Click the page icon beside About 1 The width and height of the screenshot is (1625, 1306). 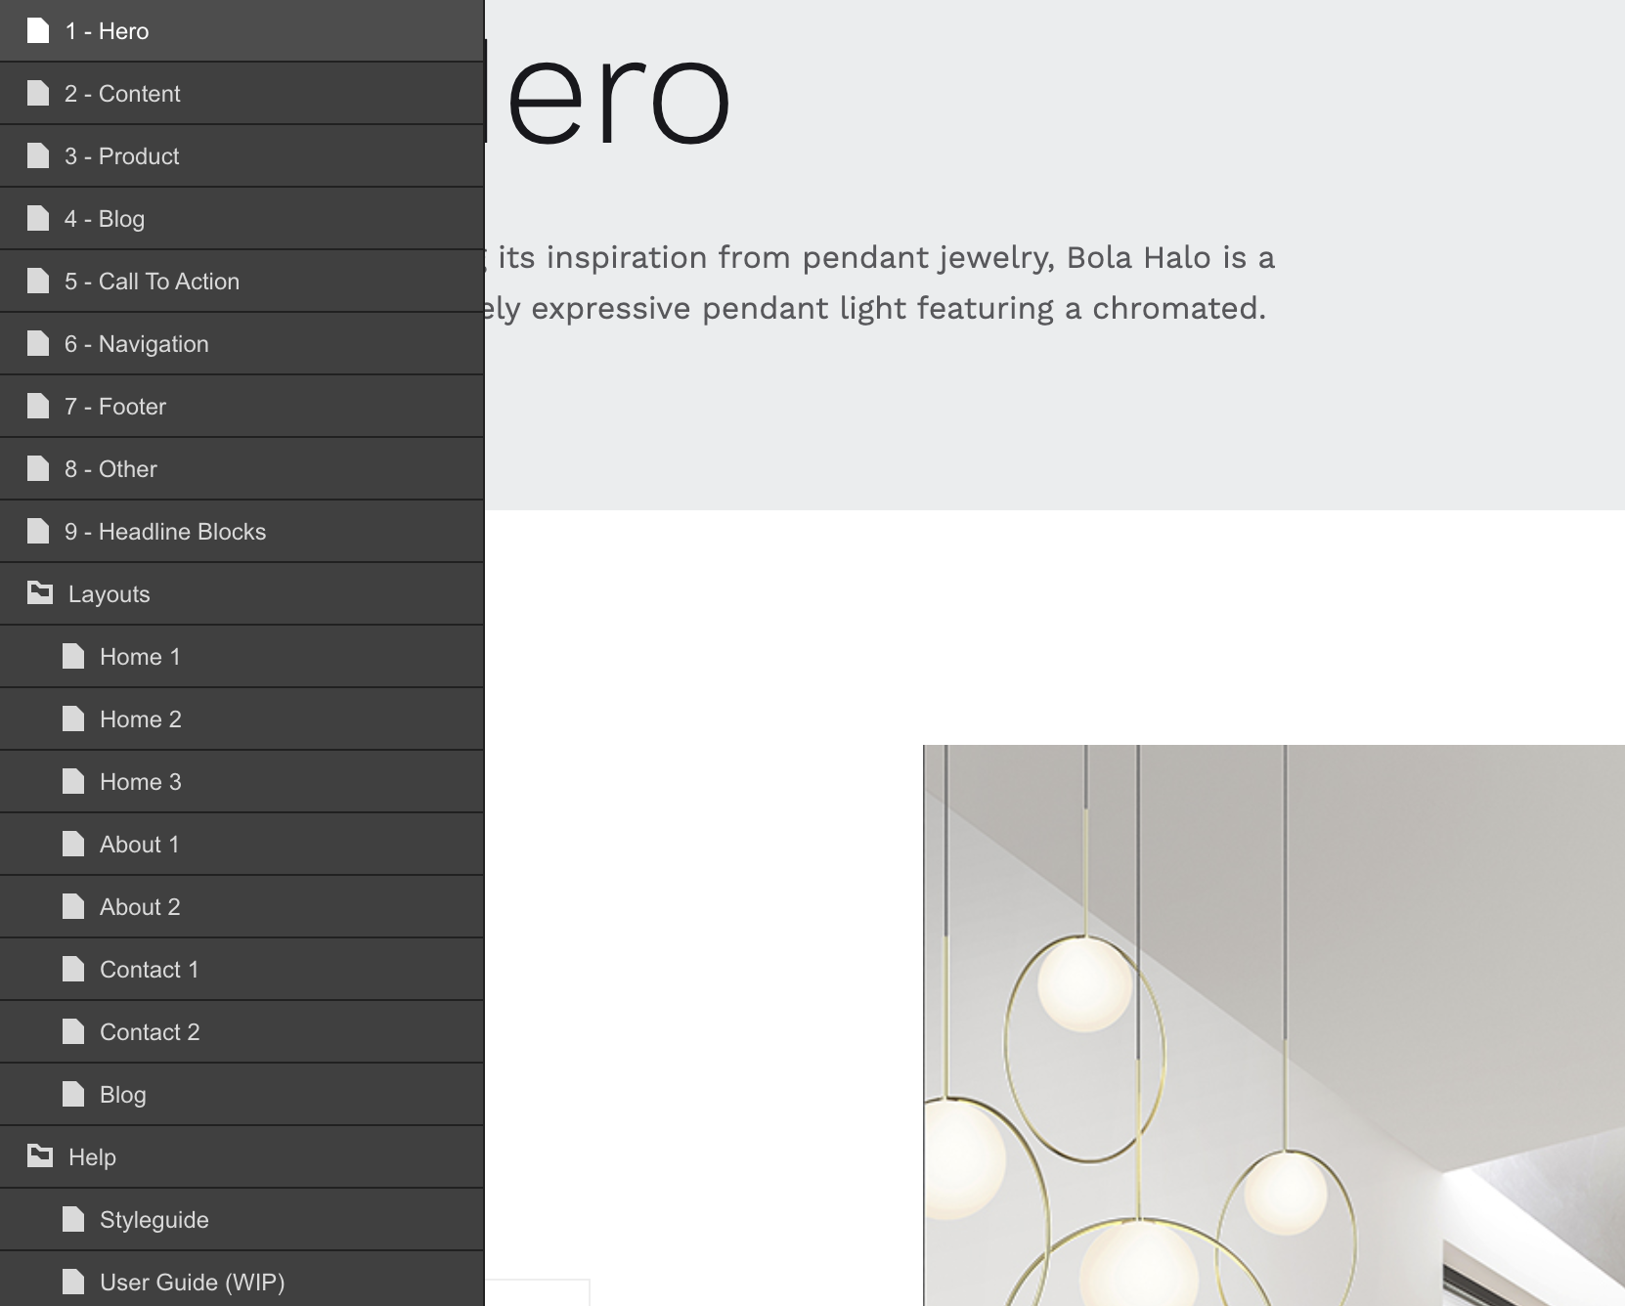73,845
